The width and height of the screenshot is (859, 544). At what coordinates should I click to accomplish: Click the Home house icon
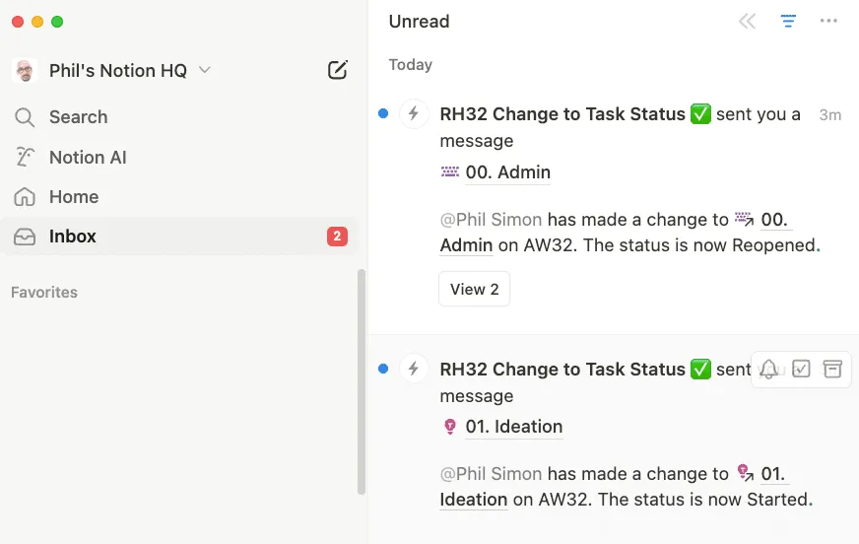point(25,197)
